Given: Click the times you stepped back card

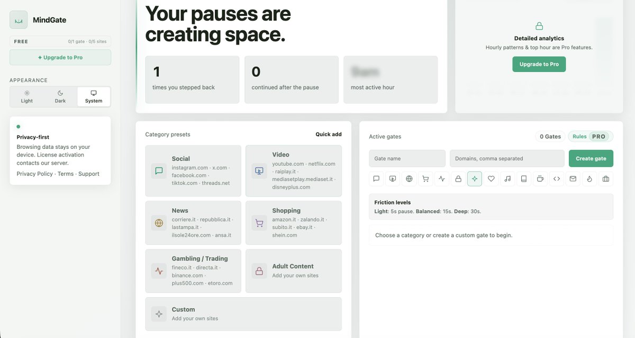Looking at the screenshot, I should [x=192, y=79].
